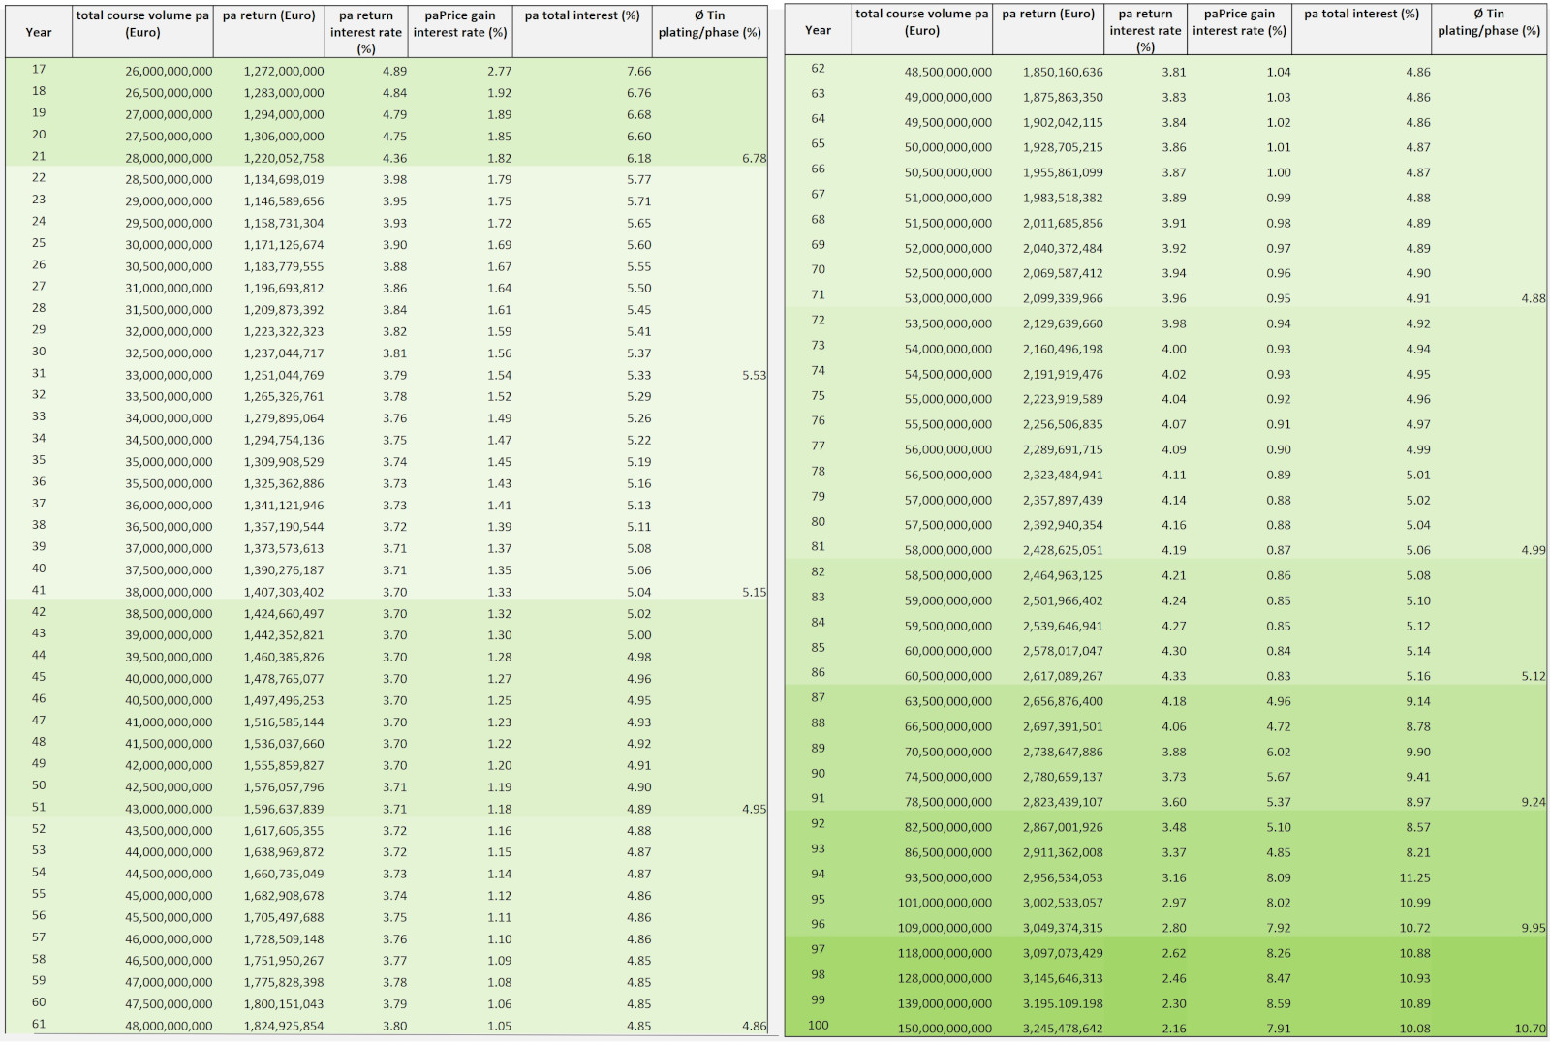Select the year cell '17'
This screenshot has width=1550, height=1045.
coord(39,70)
